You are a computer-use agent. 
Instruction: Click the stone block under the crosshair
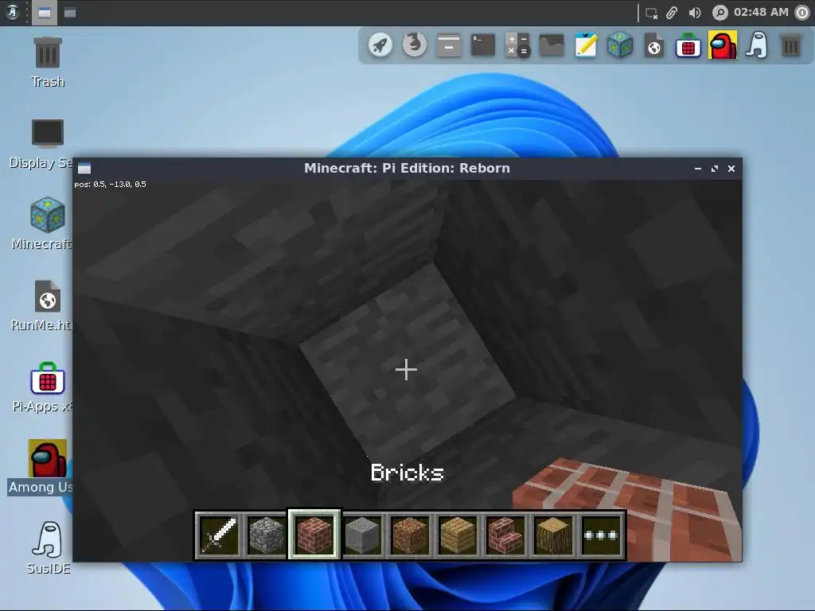pos(406,370)
